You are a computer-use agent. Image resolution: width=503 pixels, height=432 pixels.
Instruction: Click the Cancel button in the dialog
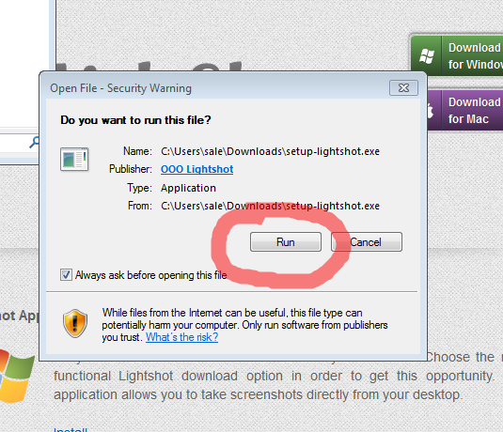point(367,242)
